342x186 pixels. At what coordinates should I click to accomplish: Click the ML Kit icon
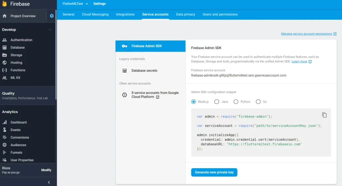5,78
